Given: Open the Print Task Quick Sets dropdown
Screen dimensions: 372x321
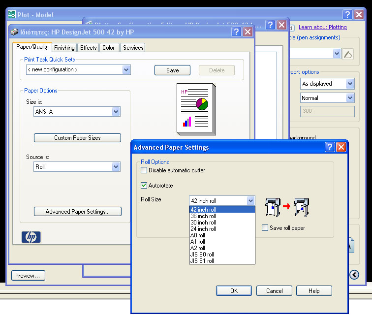Looking at the screenshot, I should pyautogui.click(x=126, y=70).
